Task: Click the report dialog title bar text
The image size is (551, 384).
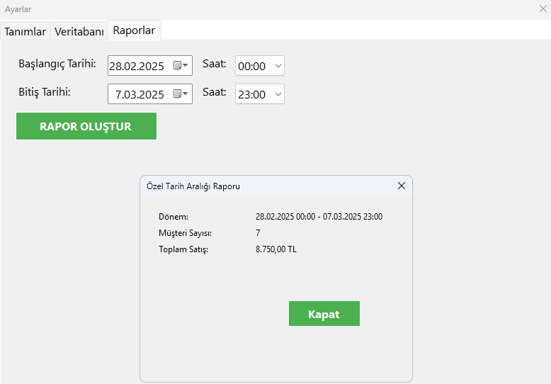Action: [x=193, y=186]
